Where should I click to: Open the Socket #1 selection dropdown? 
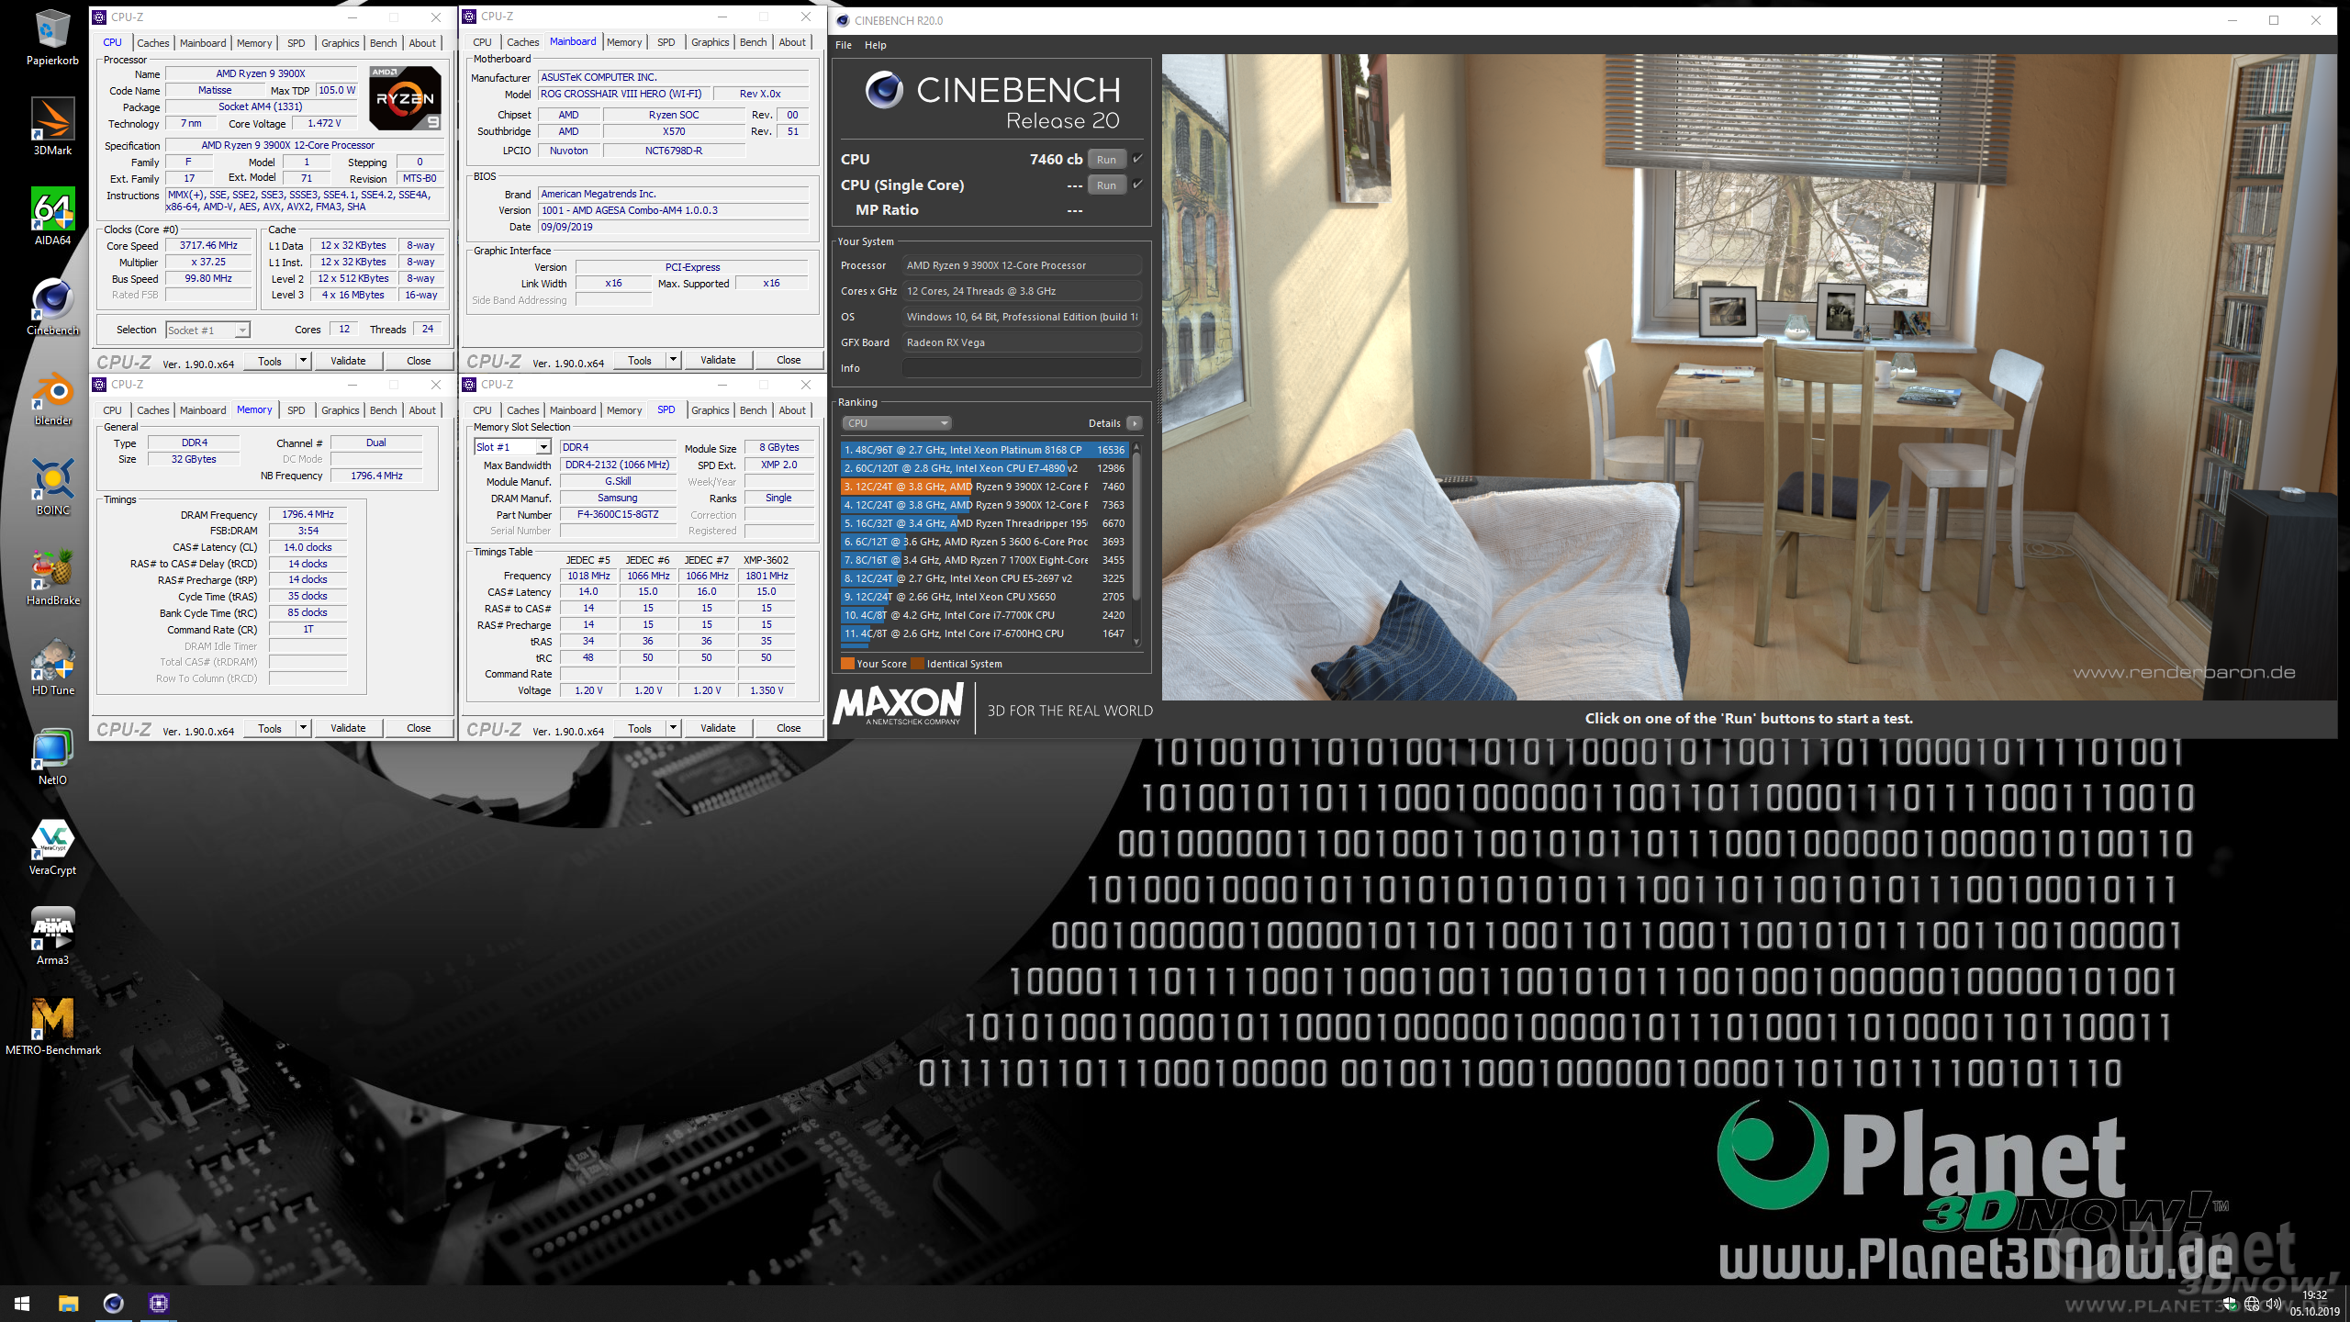207,330
